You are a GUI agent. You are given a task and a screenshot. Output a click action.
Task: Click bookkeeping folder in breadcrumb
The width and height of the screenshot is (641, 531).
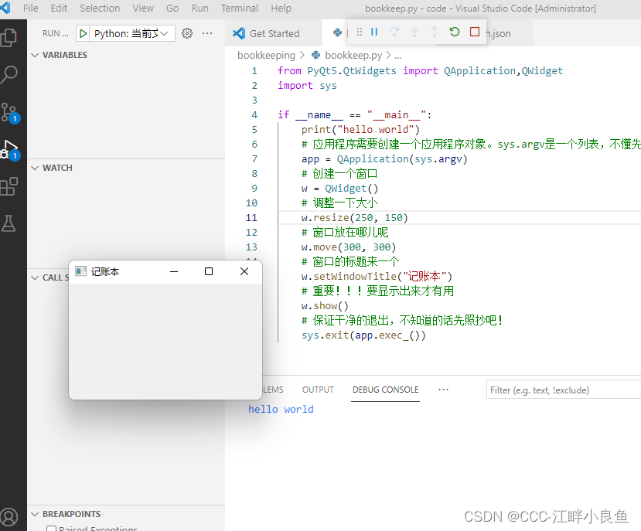pyautogui.click(x=266, y=55)
